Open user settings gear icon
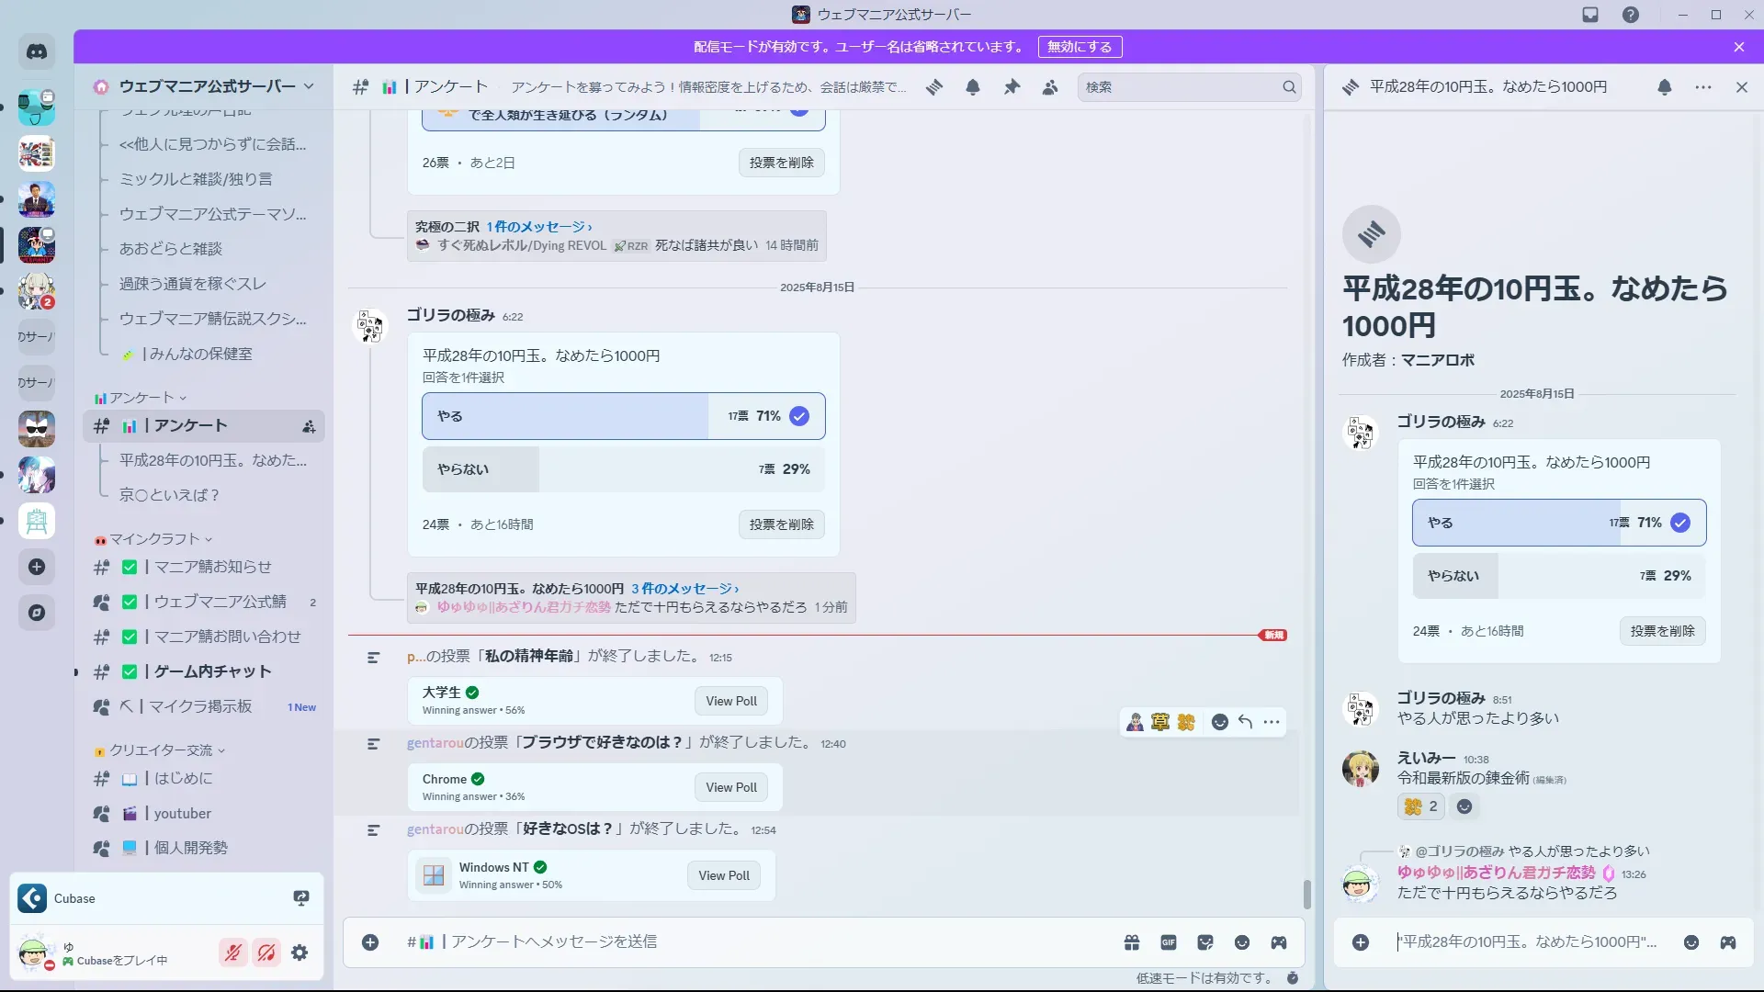This screenshot has width=1764, height=992. click(300, 953)
